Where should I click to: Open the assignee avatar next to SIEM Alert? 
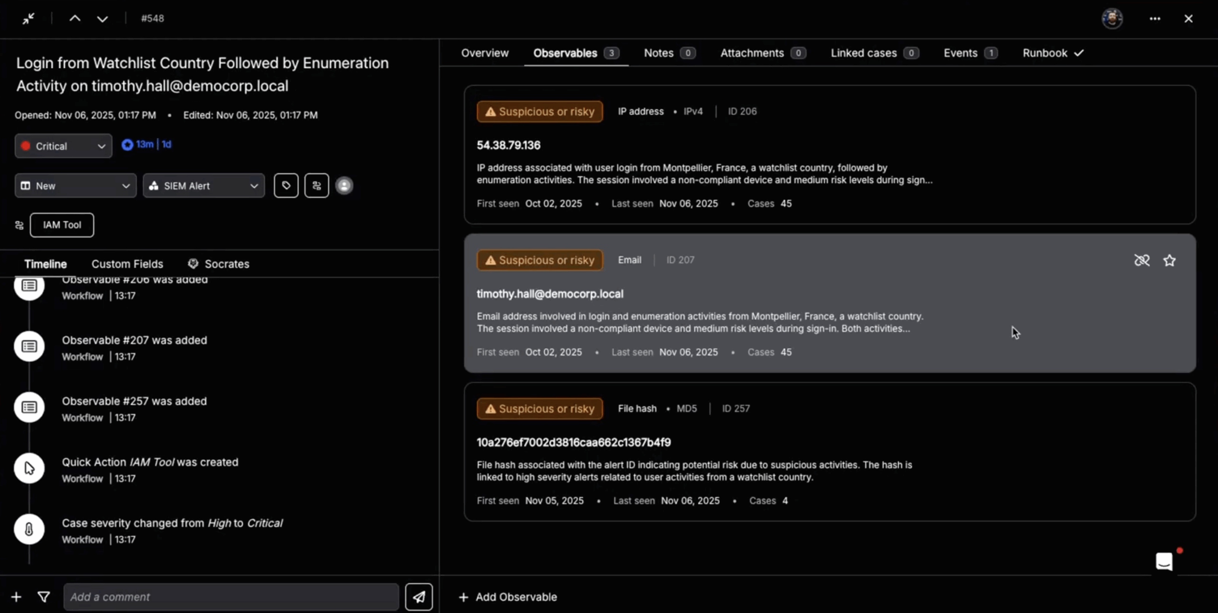pos(344,185)
